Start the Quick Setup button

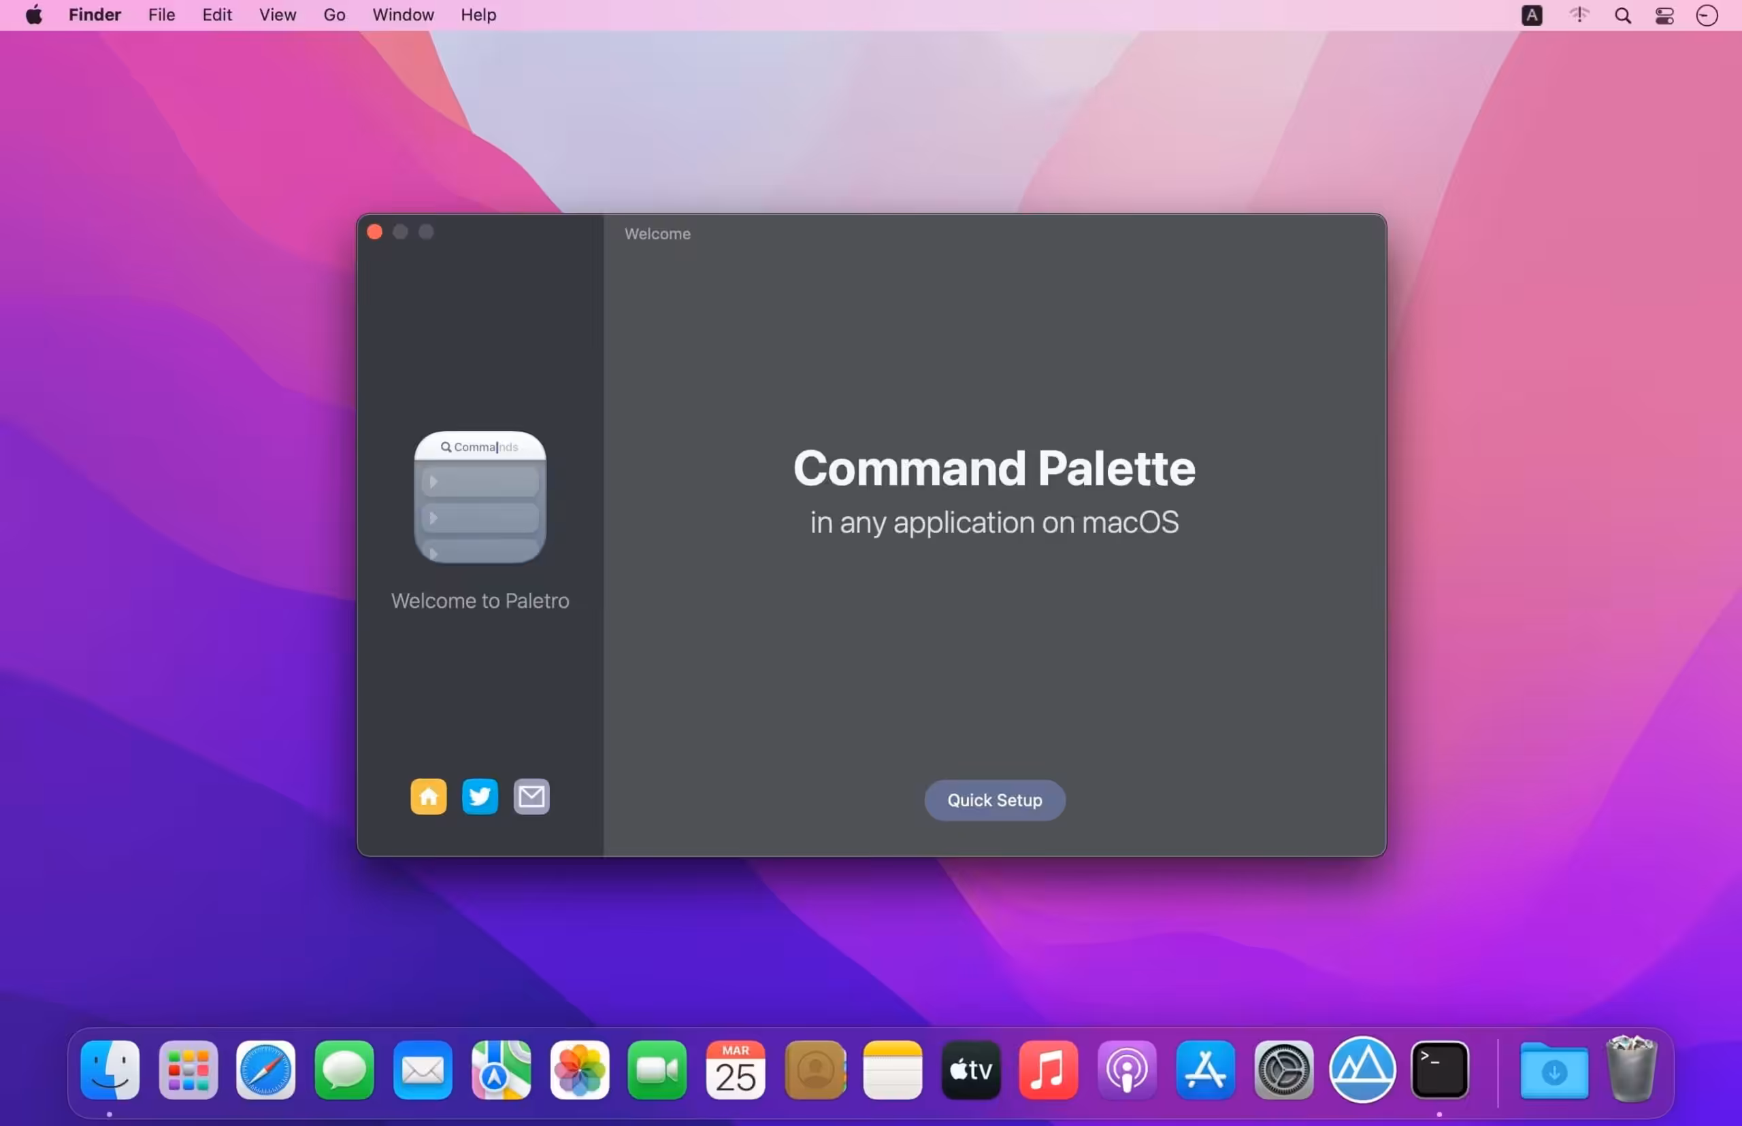point(994,800)
